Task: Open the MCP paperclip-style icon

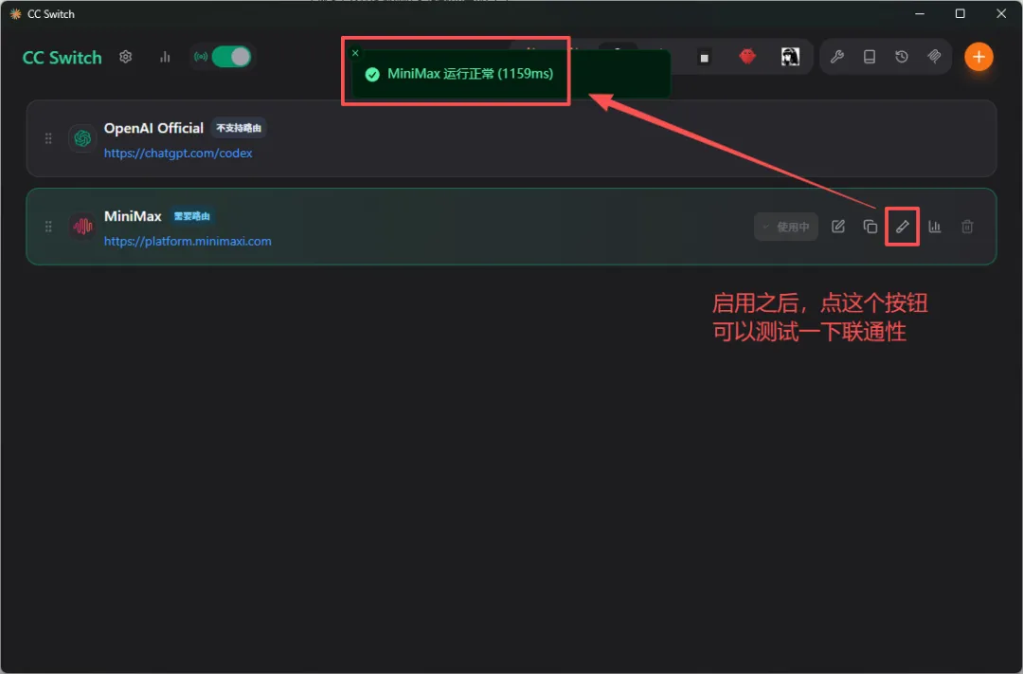Action: [934, 57]
